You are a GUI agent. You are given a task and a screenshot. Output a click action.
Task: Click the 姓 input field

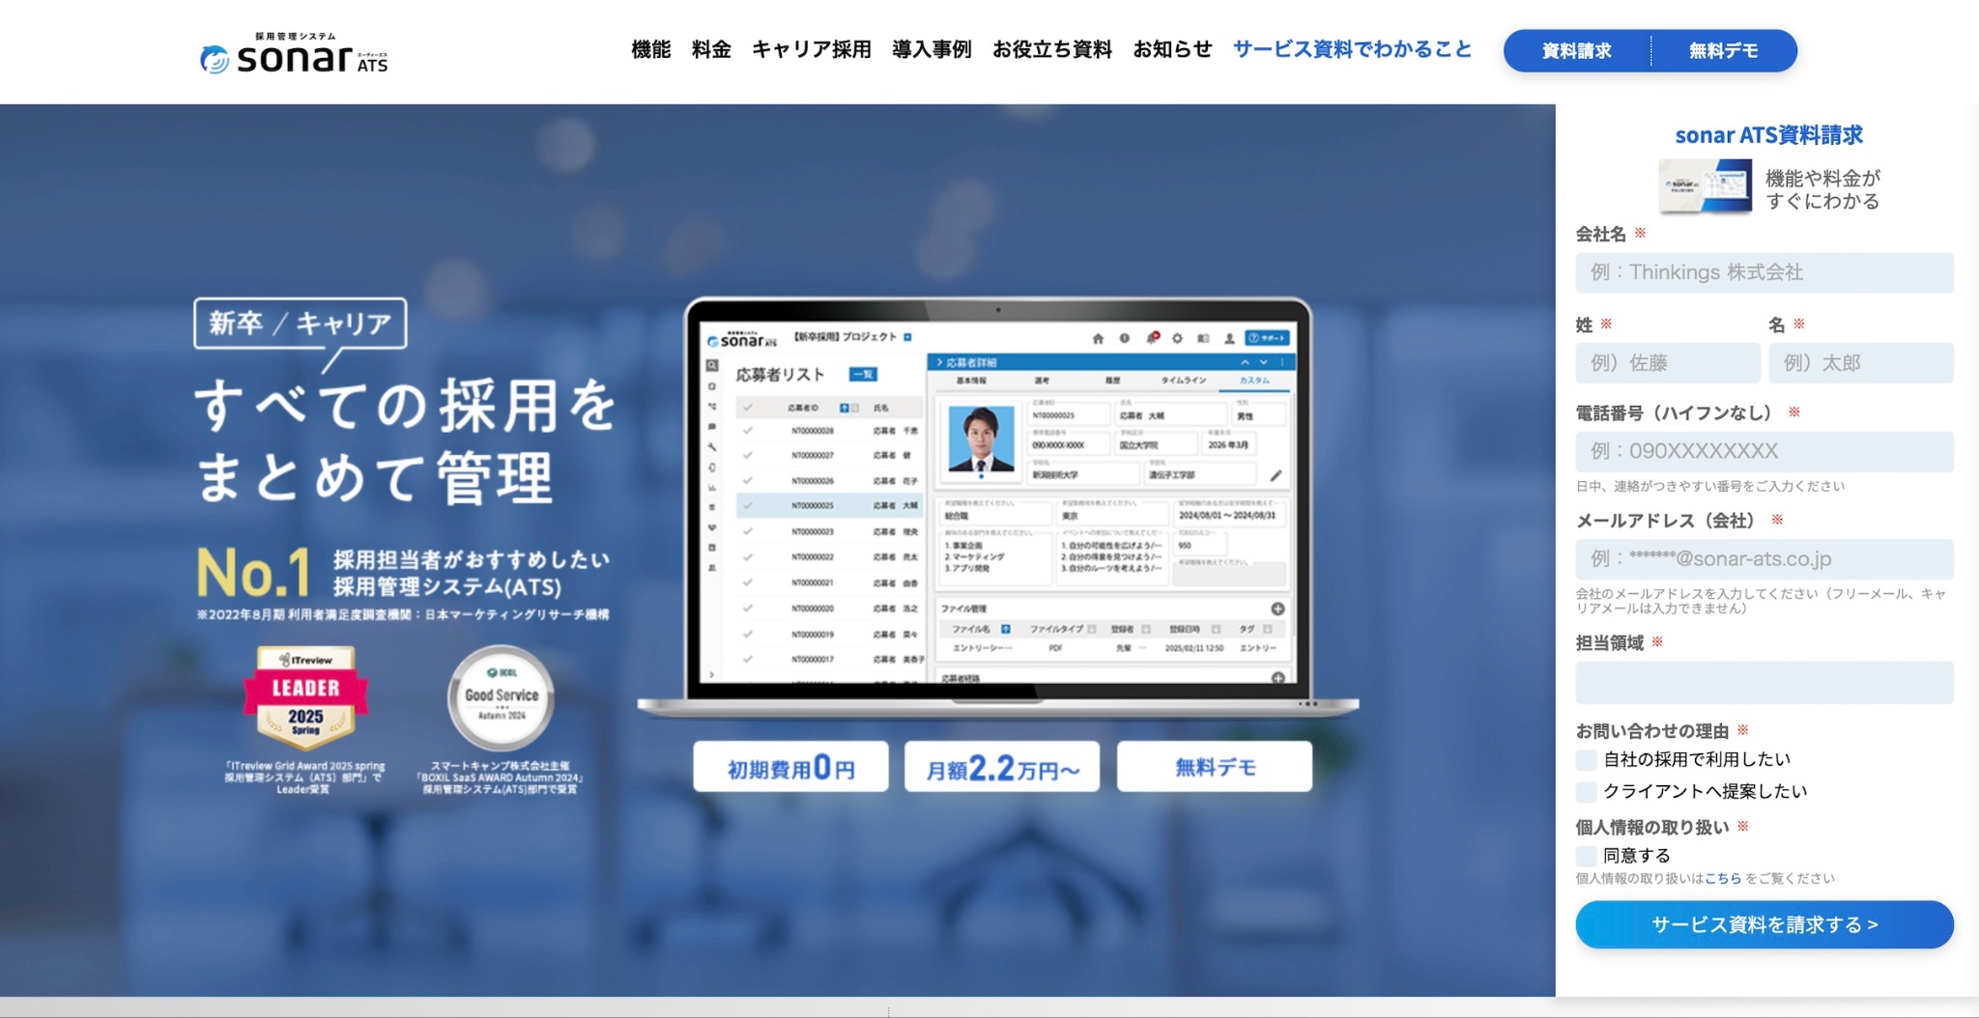point(1668,363)
